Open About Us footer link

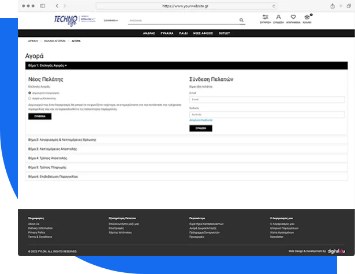point(33,224)
